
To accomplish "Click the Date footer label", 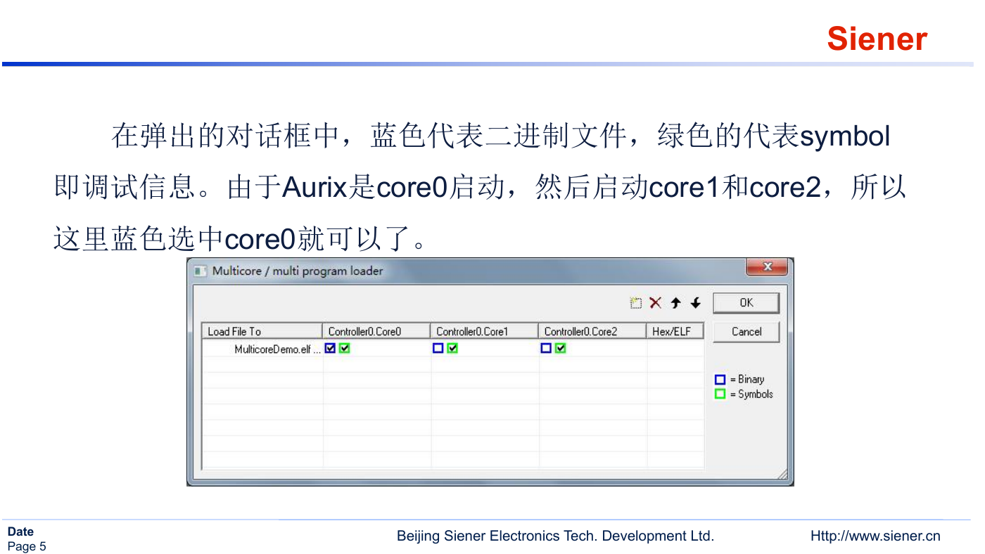I will pos(20,532).
